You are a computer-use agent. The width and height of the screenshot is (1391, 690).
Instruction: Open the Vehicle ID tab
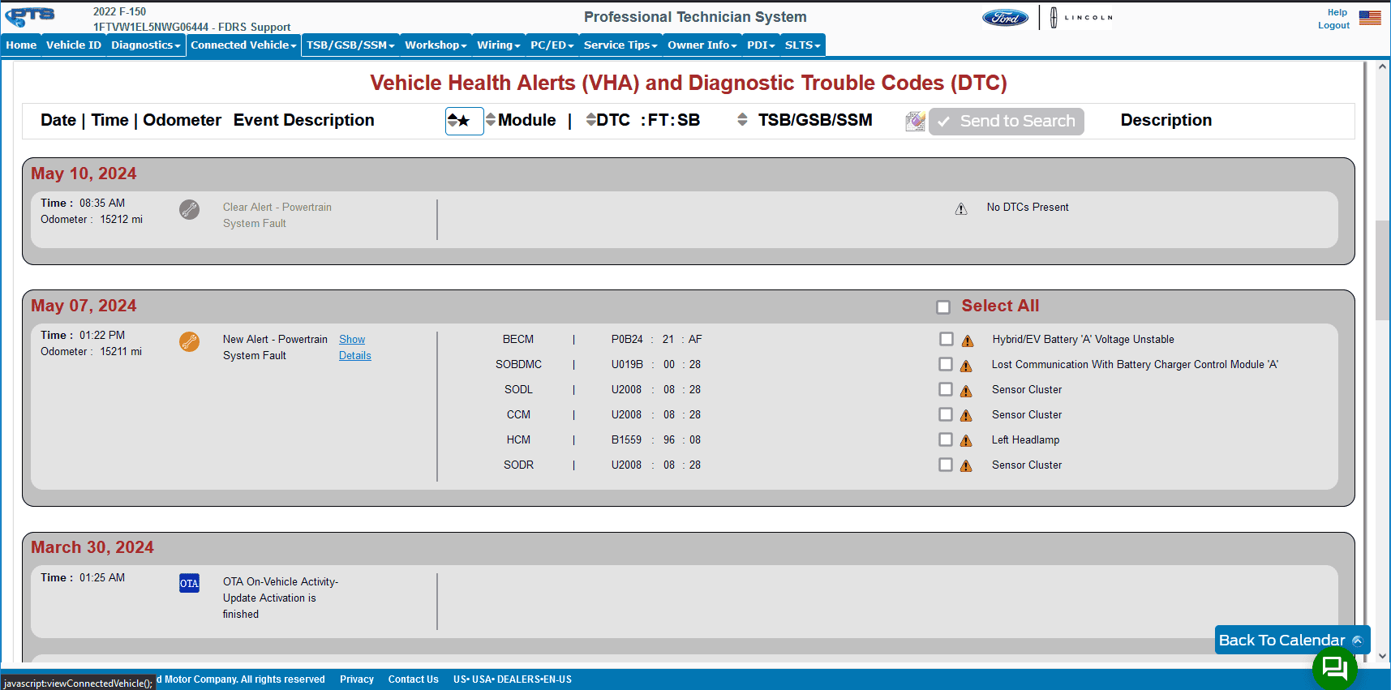pyautogui.click(x=73, y=45)
